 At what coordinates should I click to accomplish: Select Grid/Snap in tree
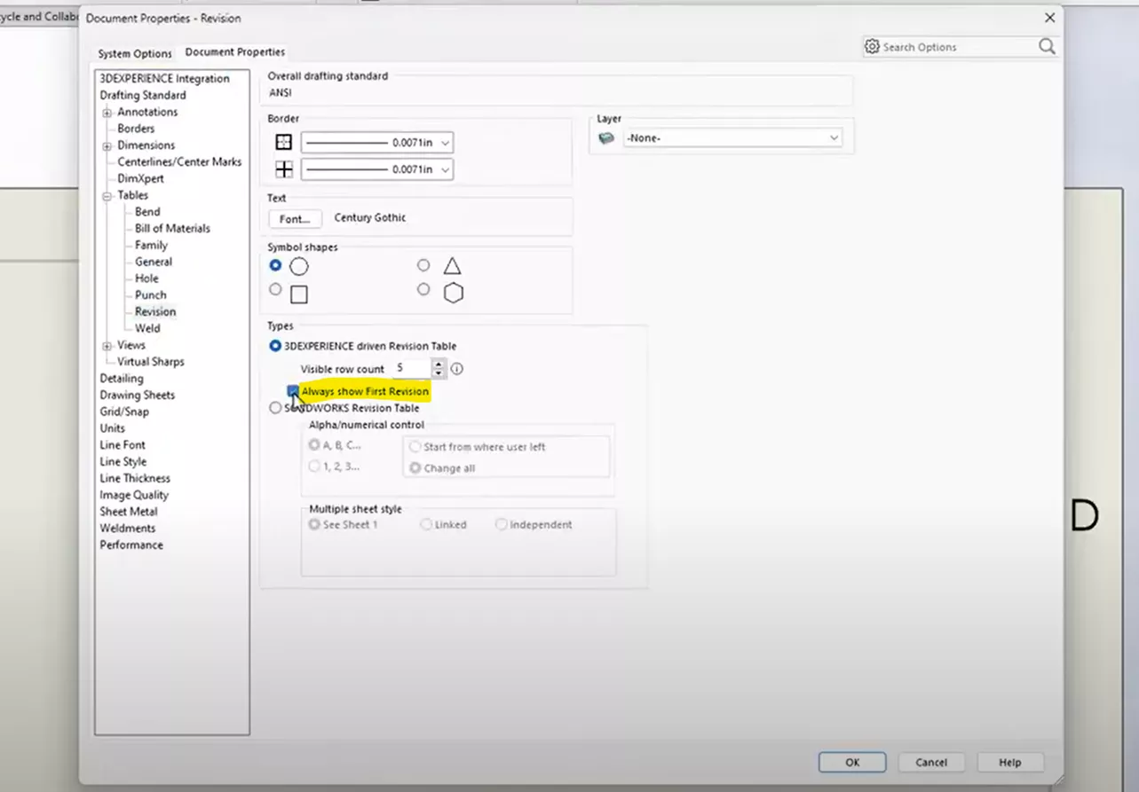(124, 412)
